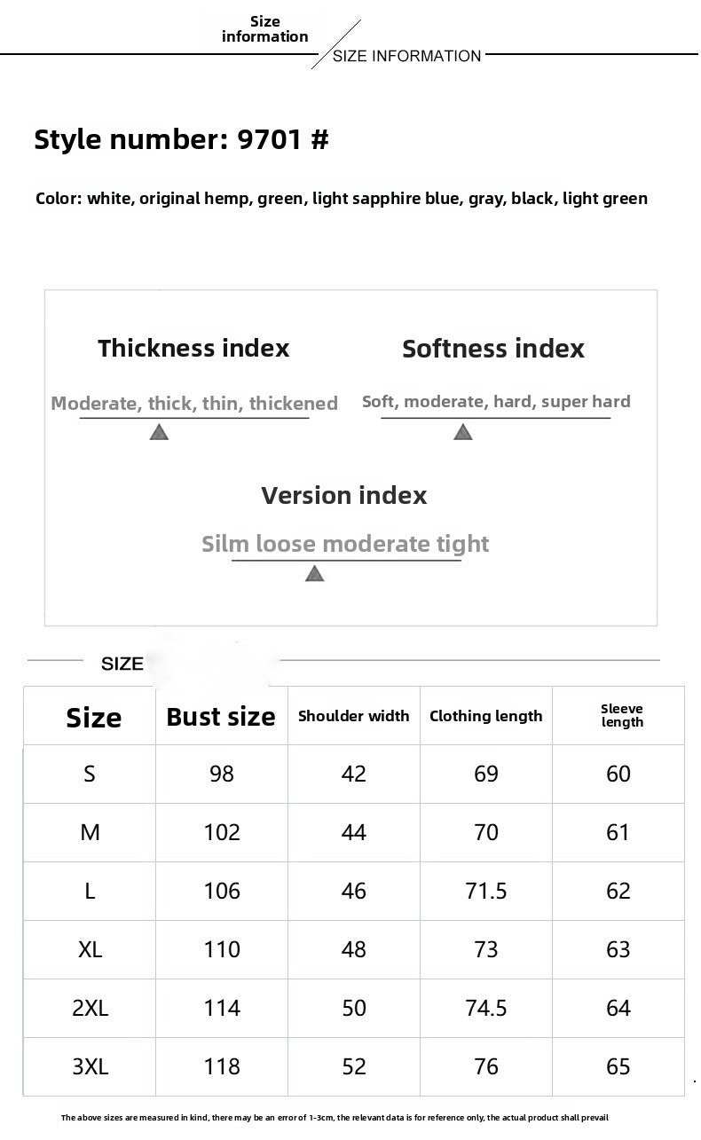Click the S size row label

click(90, 774)
